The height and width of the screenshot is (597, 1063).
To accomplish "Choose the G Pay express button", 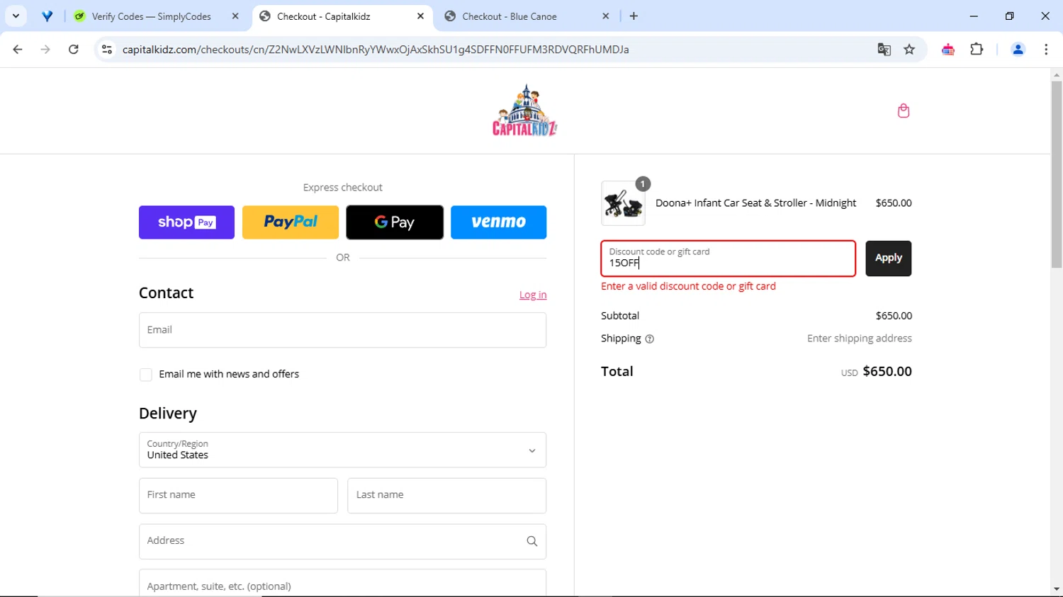I will coord(395,222).
